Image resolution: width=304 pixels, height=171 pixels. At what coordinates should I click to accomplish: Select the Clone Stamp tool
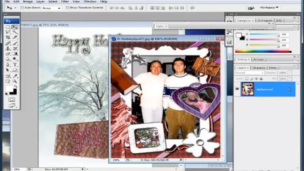click(x=8, y=48)
